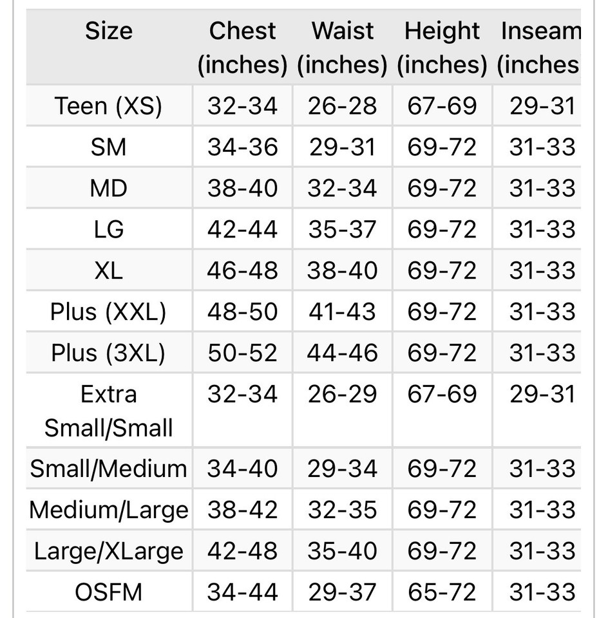Select the Inseam (inches) column header
The height and width of the screenshot is (618, 599).
(538, 47)
